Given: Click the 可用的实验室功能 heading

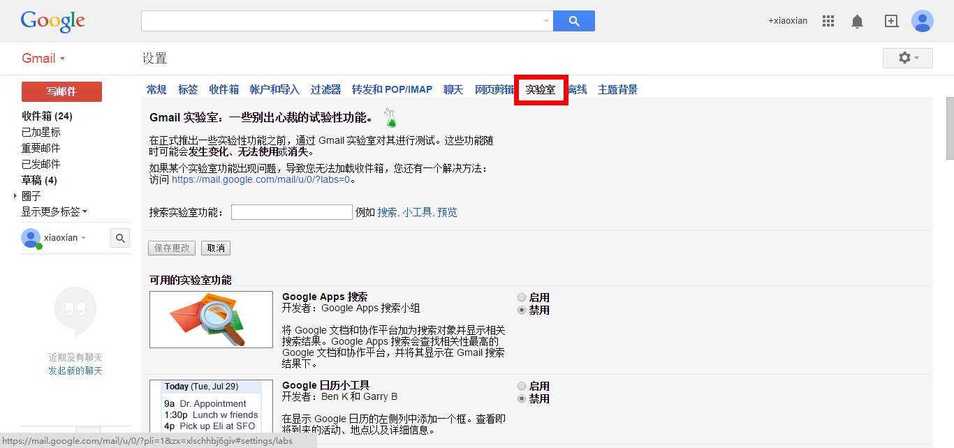Looking at the screenshot, I should [191, 280].
